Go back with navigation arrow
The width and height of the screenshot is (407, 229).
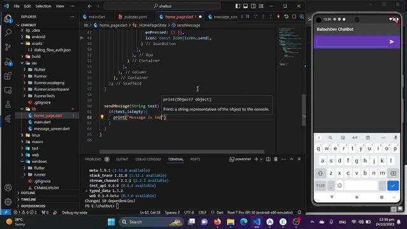[x=90, y=6]
